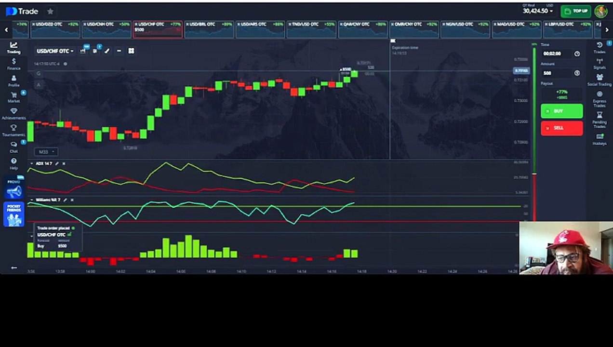The image size is (613, 347).
Task: Switch to the OMR/CNY OTC tab
Action: [414, 29]
